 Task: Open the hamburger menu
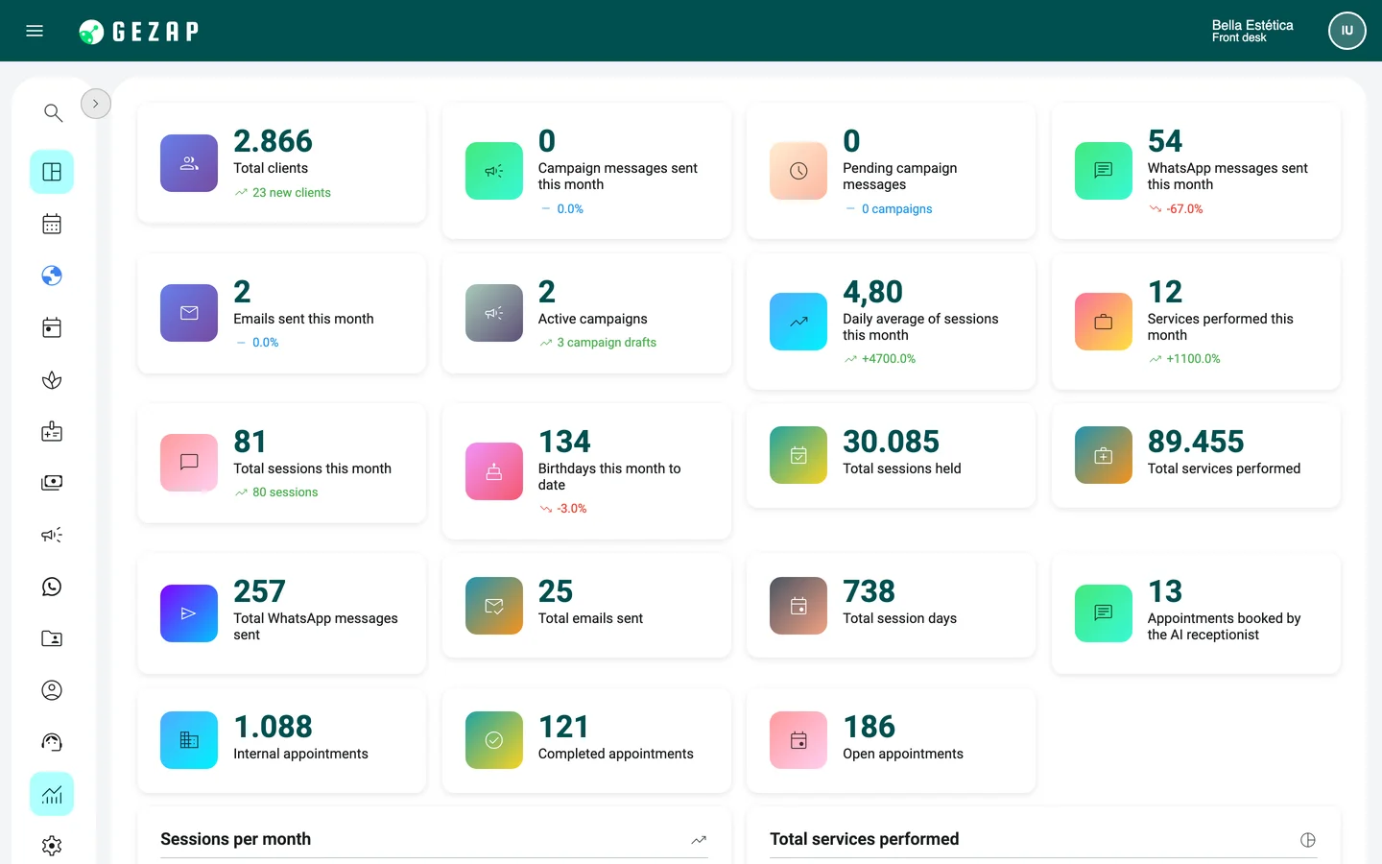coord(35,31)
